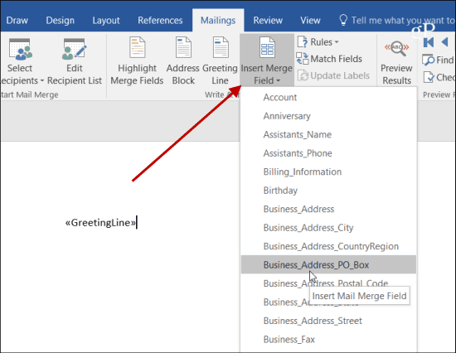This screenshot has height=353, width=456.
Task: Go to the previous record arrow
Action: click(444, 42)
